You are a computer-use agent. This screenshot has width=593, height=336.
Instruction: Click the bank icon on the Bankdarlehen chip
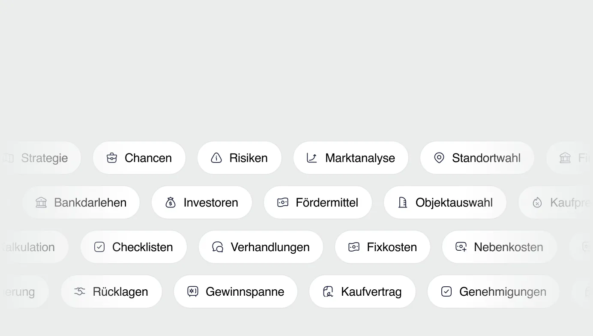click(x=41, y=202)
